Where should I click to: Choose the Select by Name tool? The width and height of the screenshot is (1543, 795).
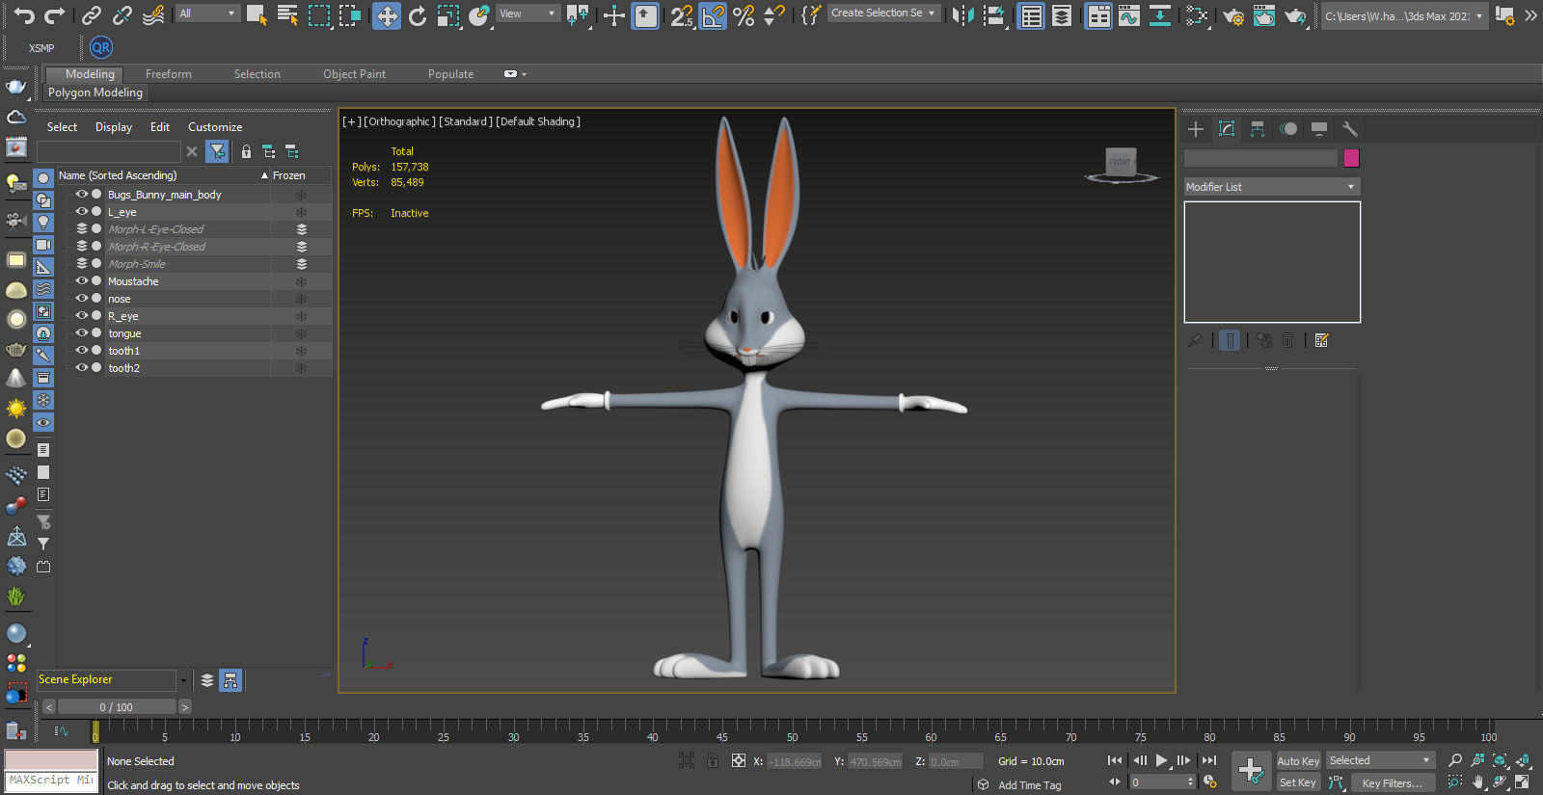click(x=287, y=14)
